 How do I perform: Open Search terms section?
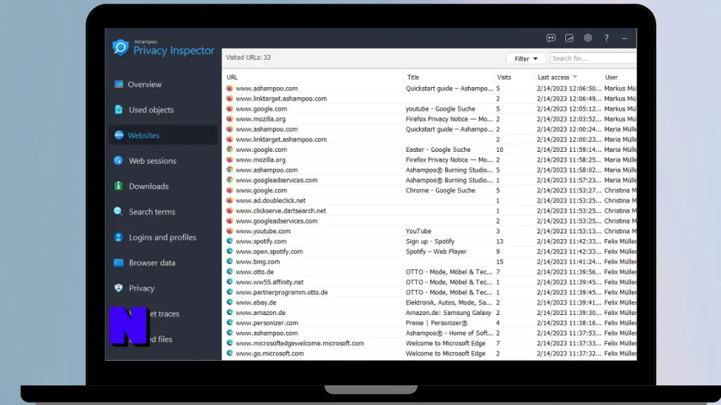coord(163,212)
